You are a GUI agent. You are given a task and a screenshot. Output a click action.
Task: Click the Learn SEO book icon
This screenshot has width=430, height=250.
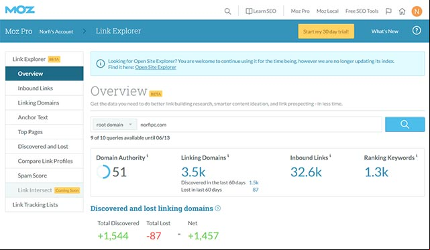tap(249, 11)
